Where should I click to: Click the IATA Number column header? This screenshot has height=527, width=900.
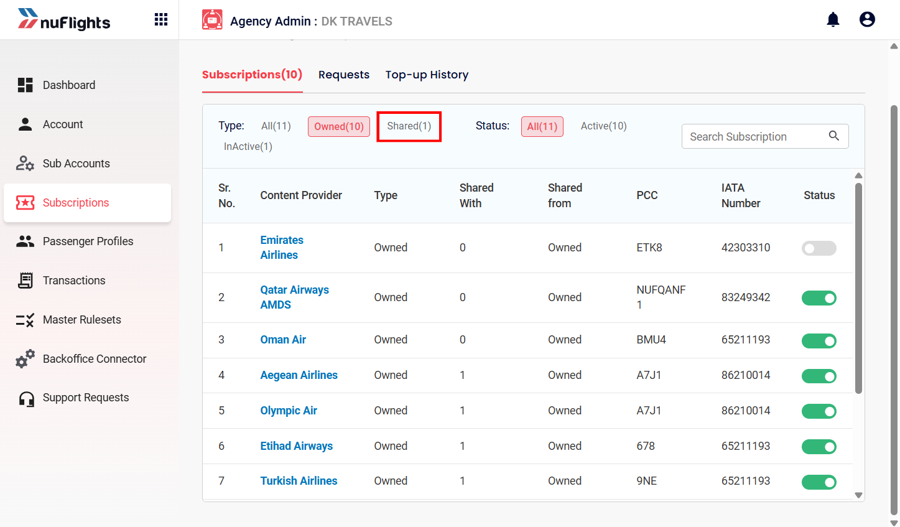tap(741, 195)
